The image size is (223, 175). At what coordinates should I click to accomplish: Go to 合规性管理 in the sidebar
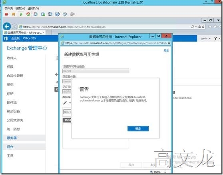(x=15, y=76)
